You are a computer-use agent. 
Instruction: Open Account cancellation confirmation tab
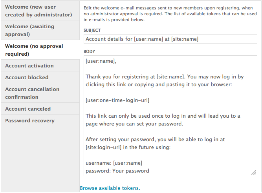click(32, 93)
